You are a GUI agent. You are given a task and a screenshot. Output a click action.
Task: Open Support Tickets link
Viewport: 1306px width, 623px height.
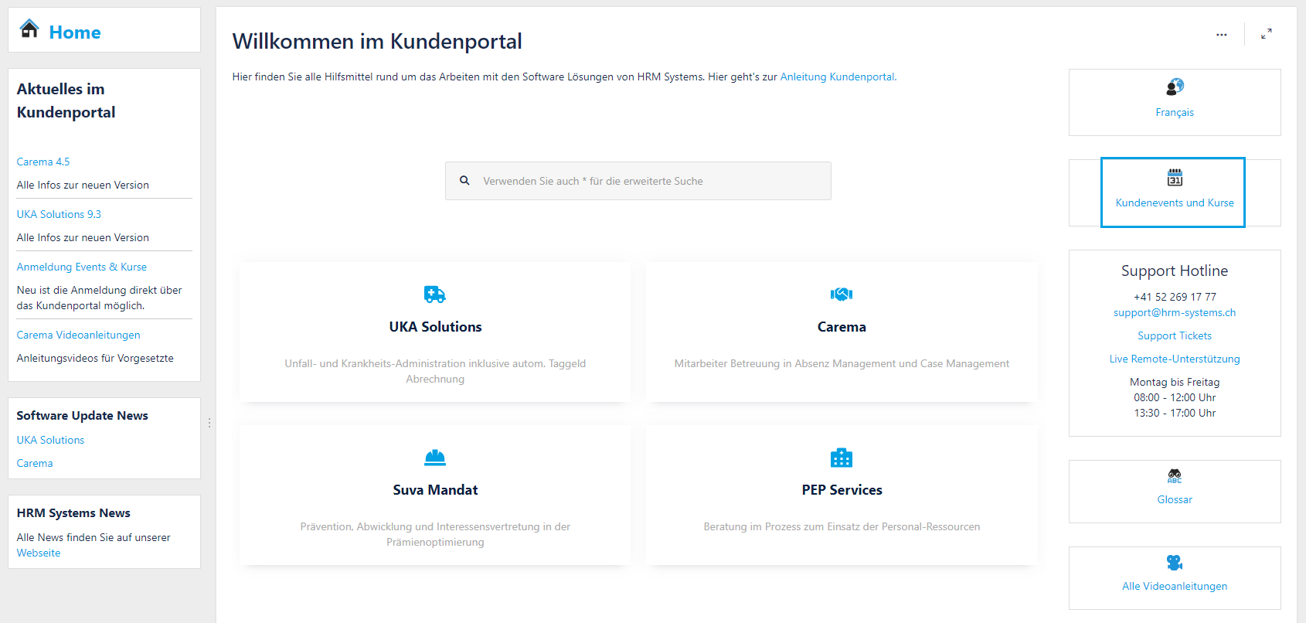coord(1175,336)
